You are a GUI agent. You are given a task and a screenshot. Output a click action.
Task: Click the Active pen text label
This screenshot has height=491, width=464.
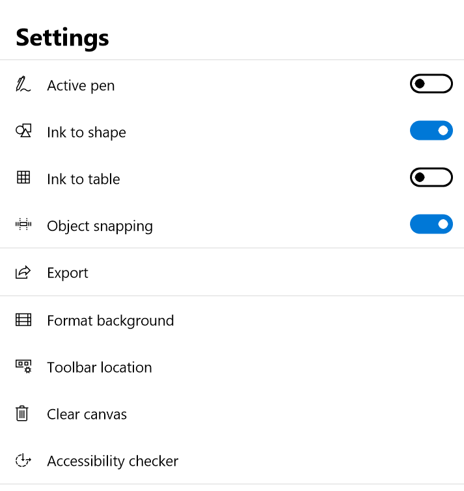point(81,86)
